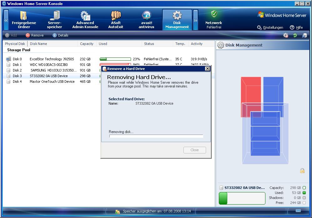Switch to the Freigegebene Ordner tab

point(24,20)
